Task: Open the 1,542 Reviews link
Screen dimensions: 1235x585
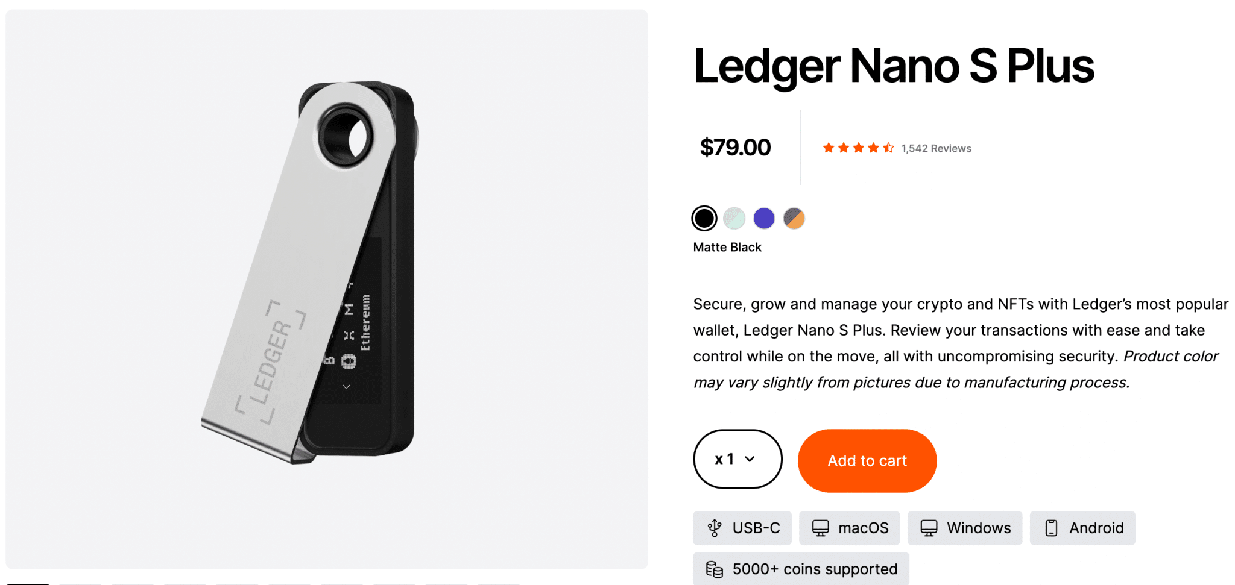Action: point(935,148)
